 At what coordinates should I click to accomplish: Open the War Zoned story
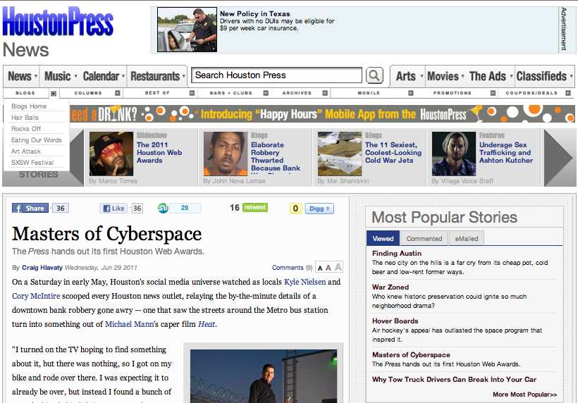pyautogui.click(x=391, y=287)
